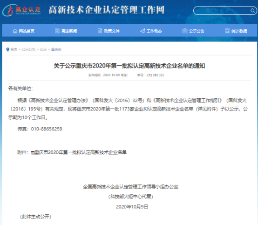The width and height of the screenshot is (258, 225).
Task: Set font size to small 小
Action: coord(161,75)
